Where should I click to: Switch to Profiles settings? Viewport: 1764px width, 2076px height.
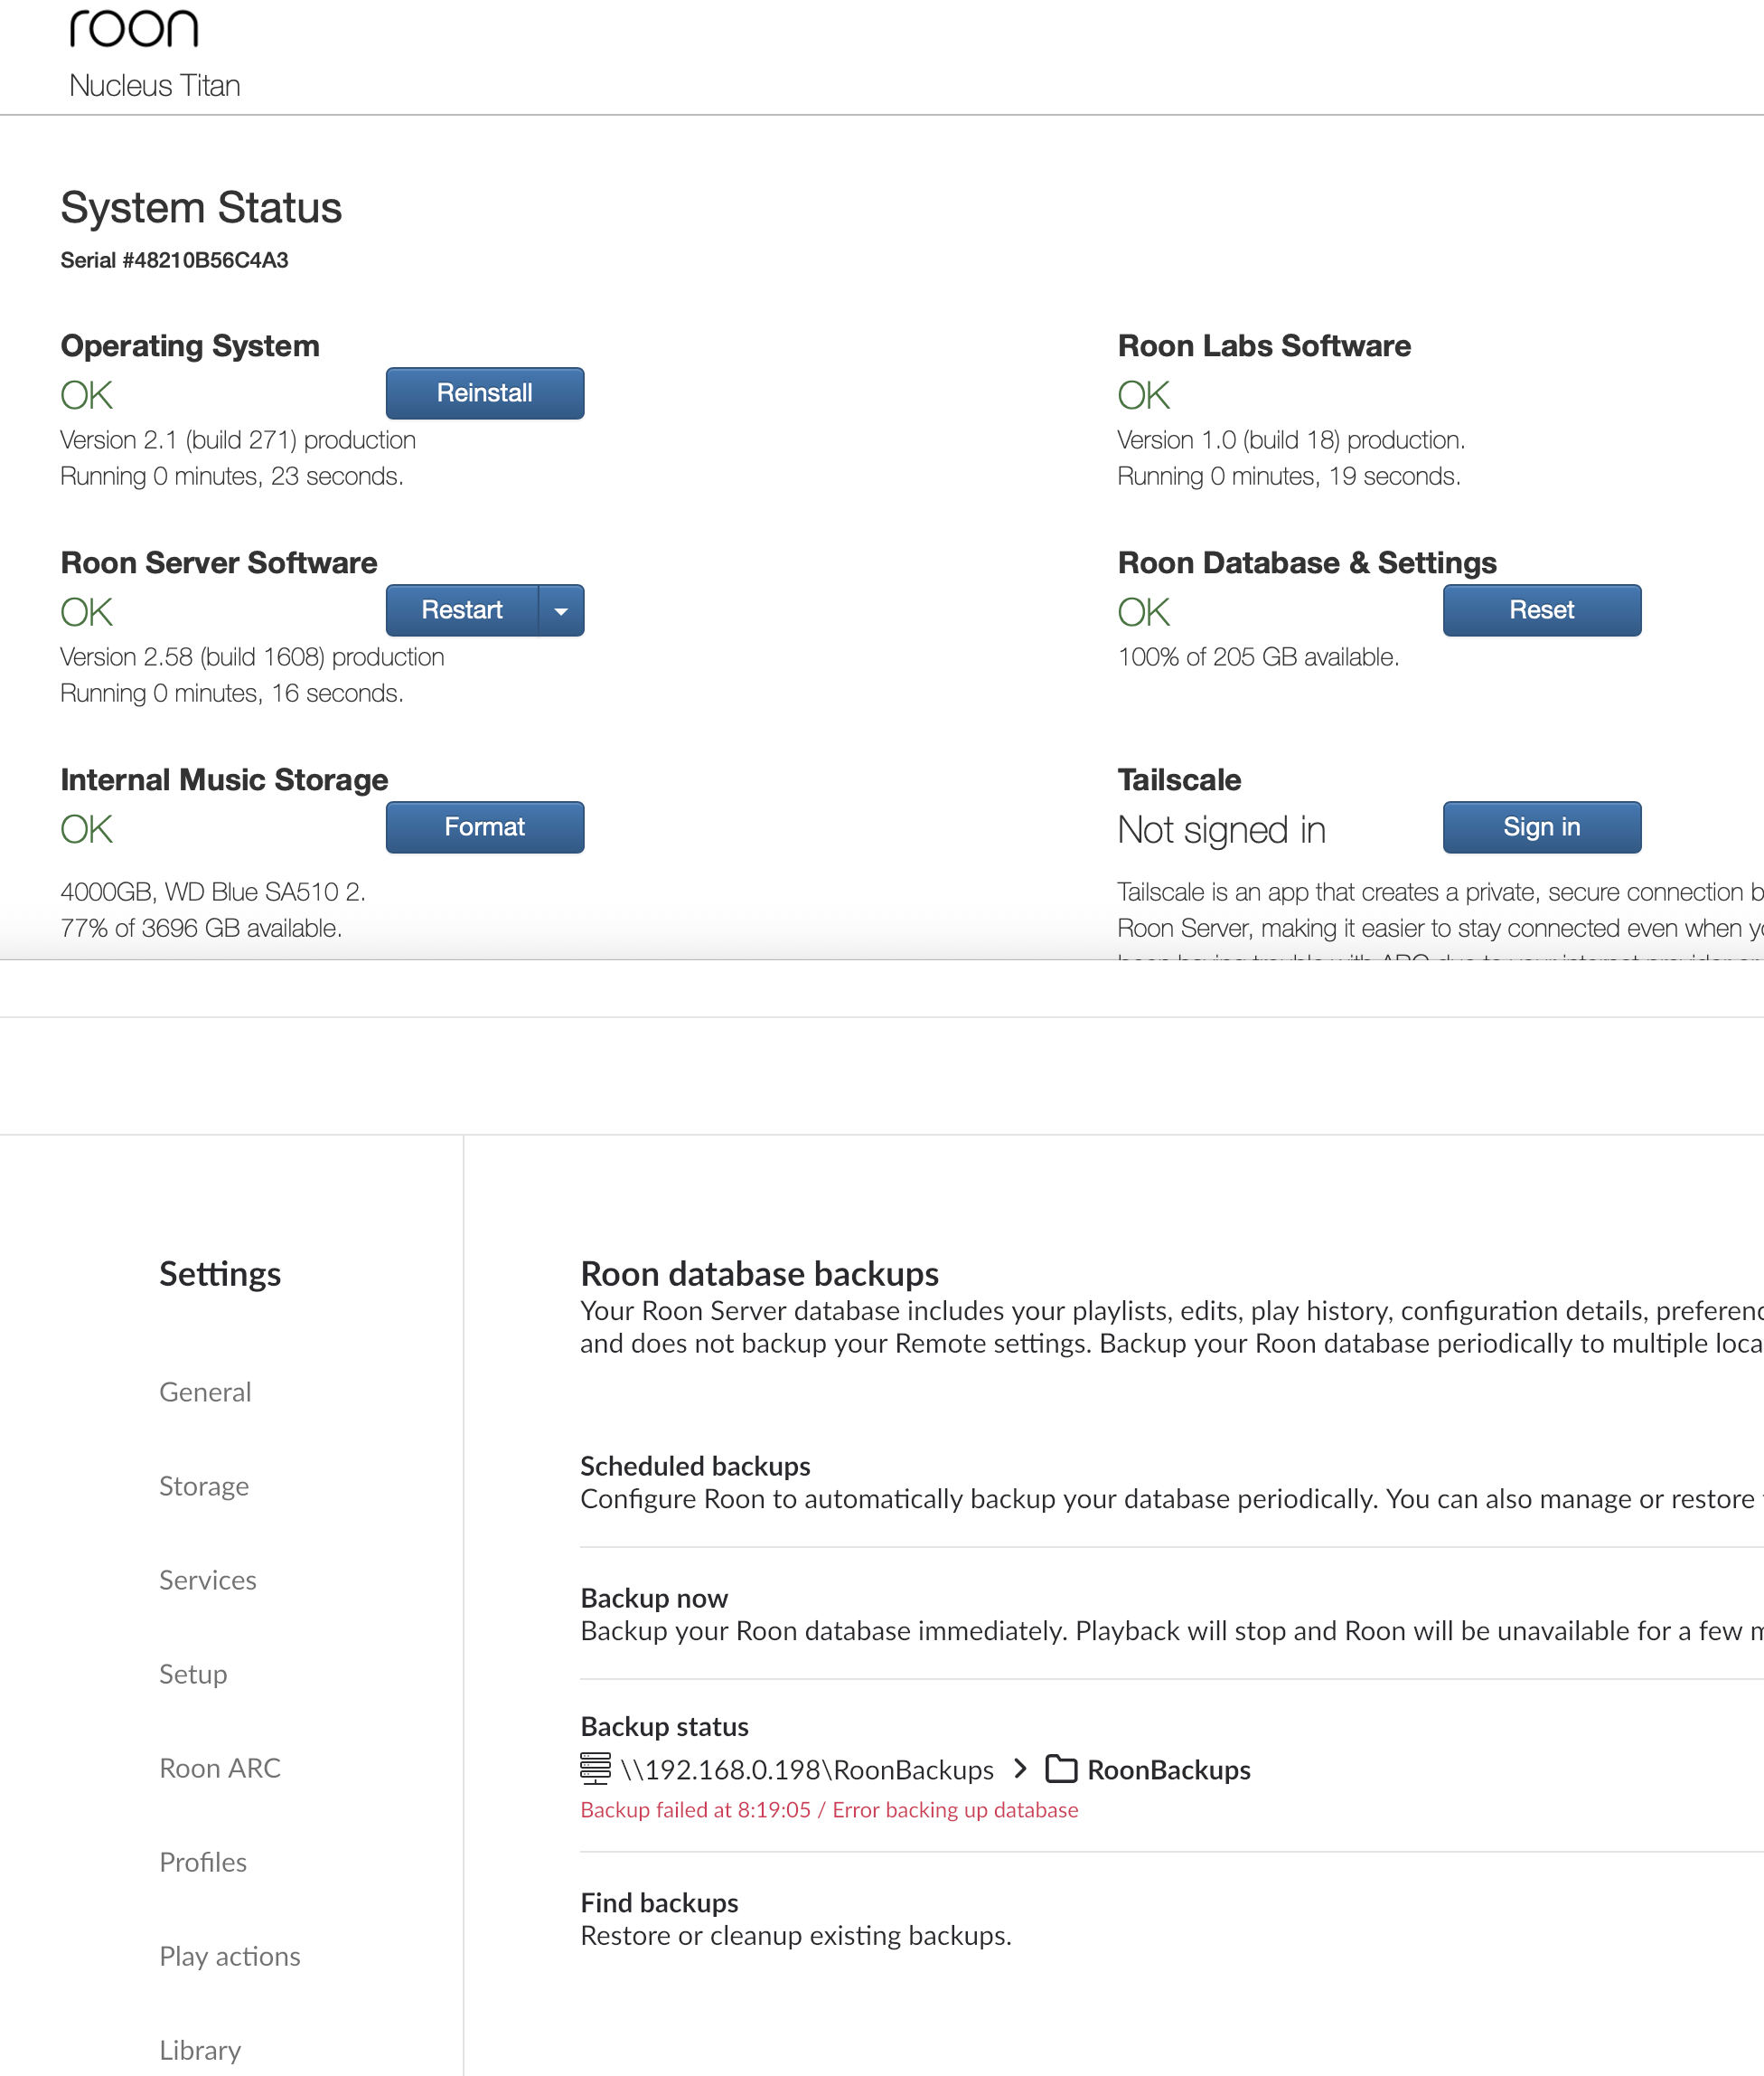tap(203, 1862)
